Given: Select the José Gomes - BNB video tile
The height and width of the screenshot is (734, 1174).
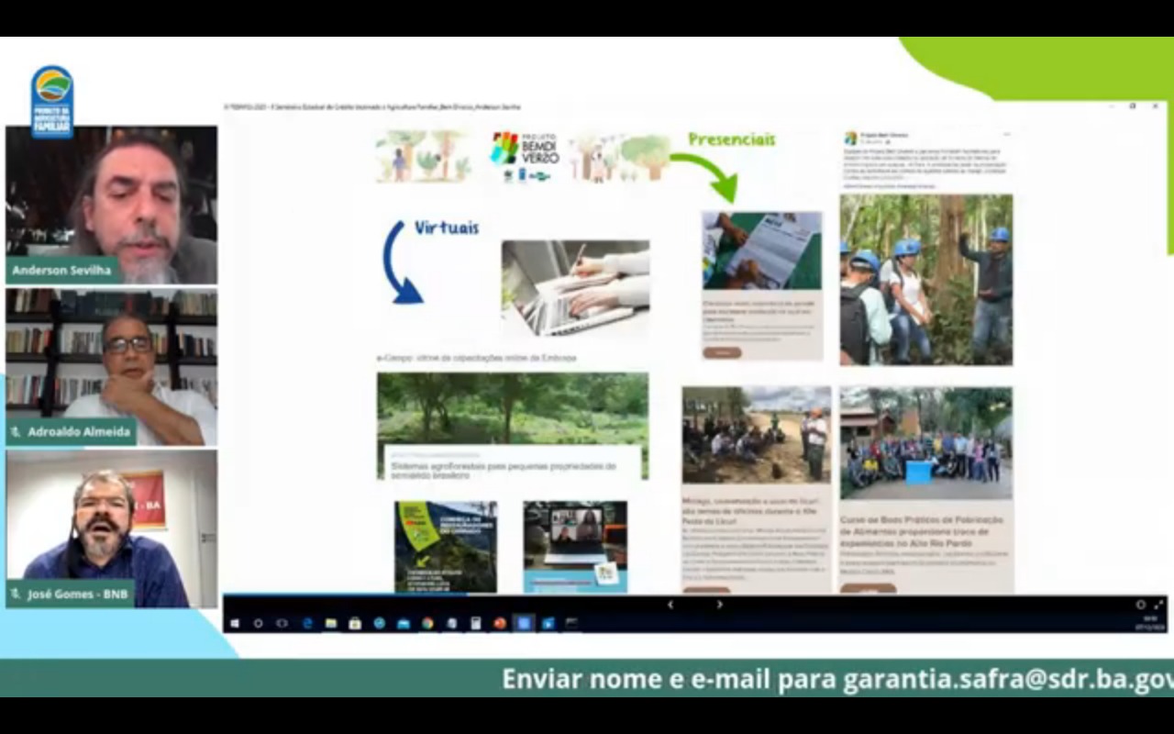Looking at the screenshot, I should pyautogui.click(x=111, y=528).
